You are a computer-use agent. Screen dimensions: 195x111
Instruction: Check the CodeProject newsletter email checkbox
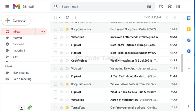point(55,61)
